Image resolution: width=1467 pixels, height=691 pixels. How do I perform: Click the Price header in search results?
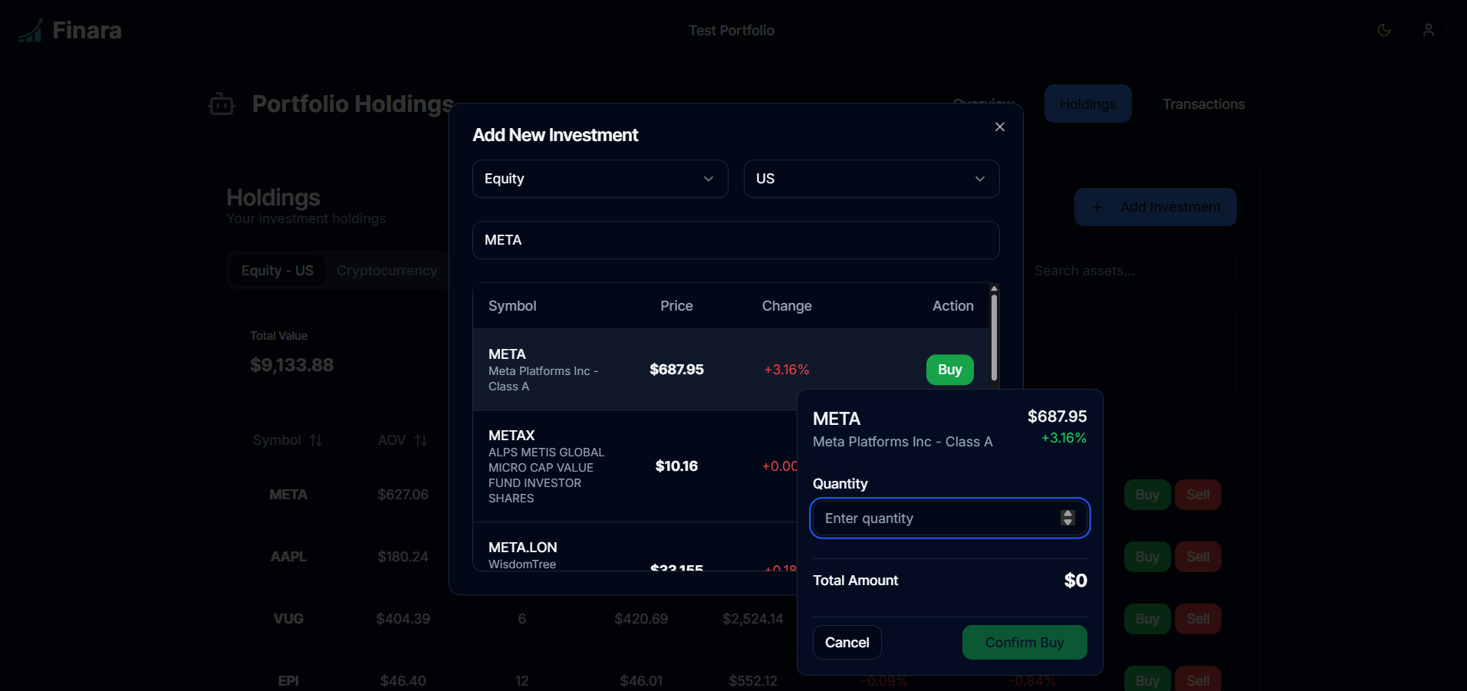pyautogui.click(x=676, y=306)
